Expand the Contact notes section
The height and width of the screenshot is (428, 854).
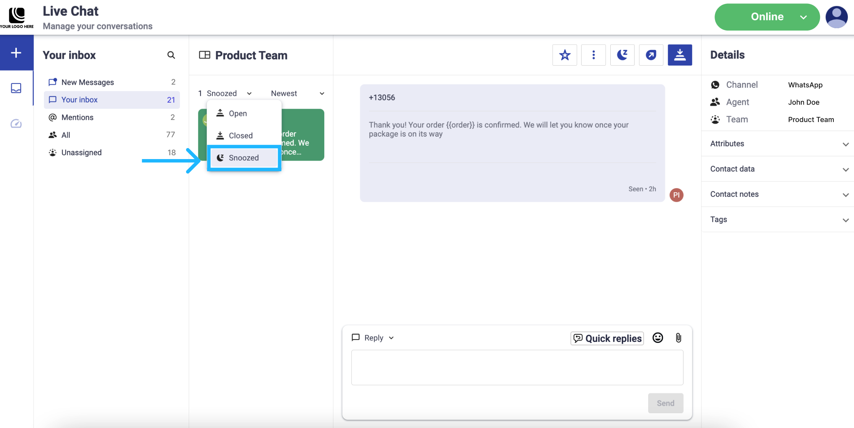(x=778, y=194)
